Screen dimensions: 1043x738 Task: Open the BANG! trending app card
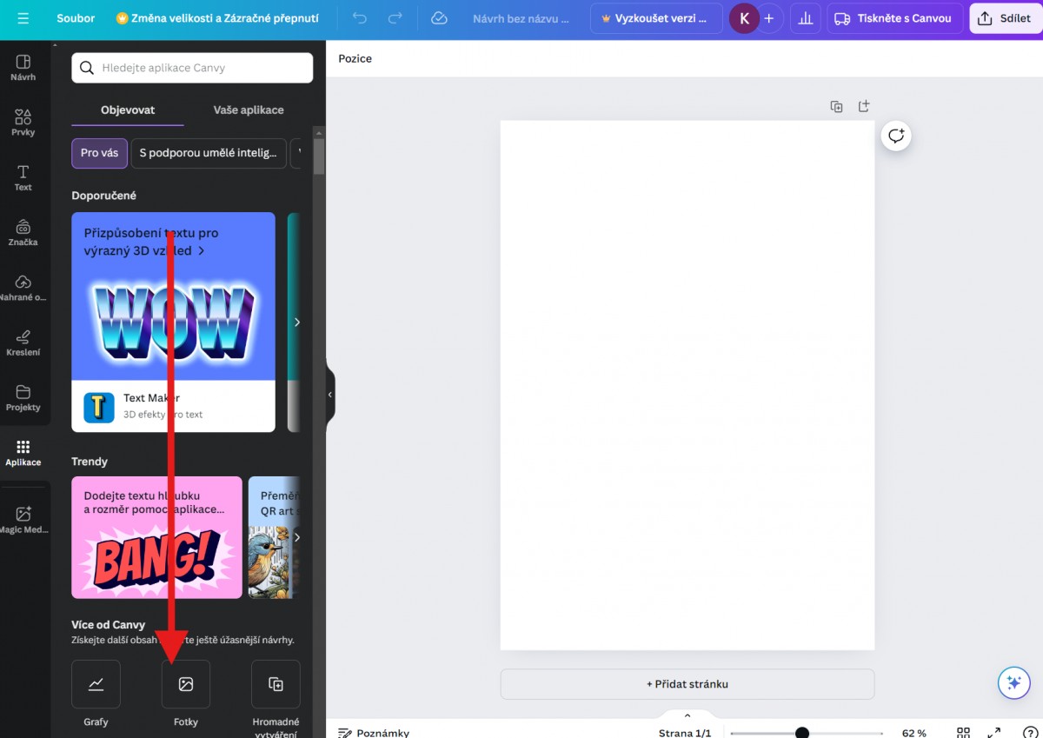[x=156, y=537]
